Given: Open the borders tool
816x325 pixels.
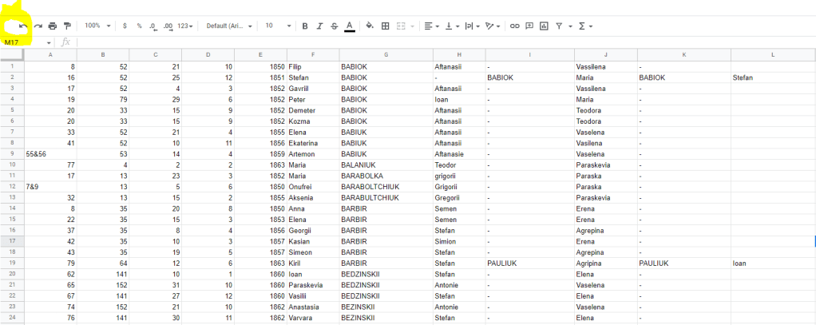Looking at the screenshot, I should (386, 26).
